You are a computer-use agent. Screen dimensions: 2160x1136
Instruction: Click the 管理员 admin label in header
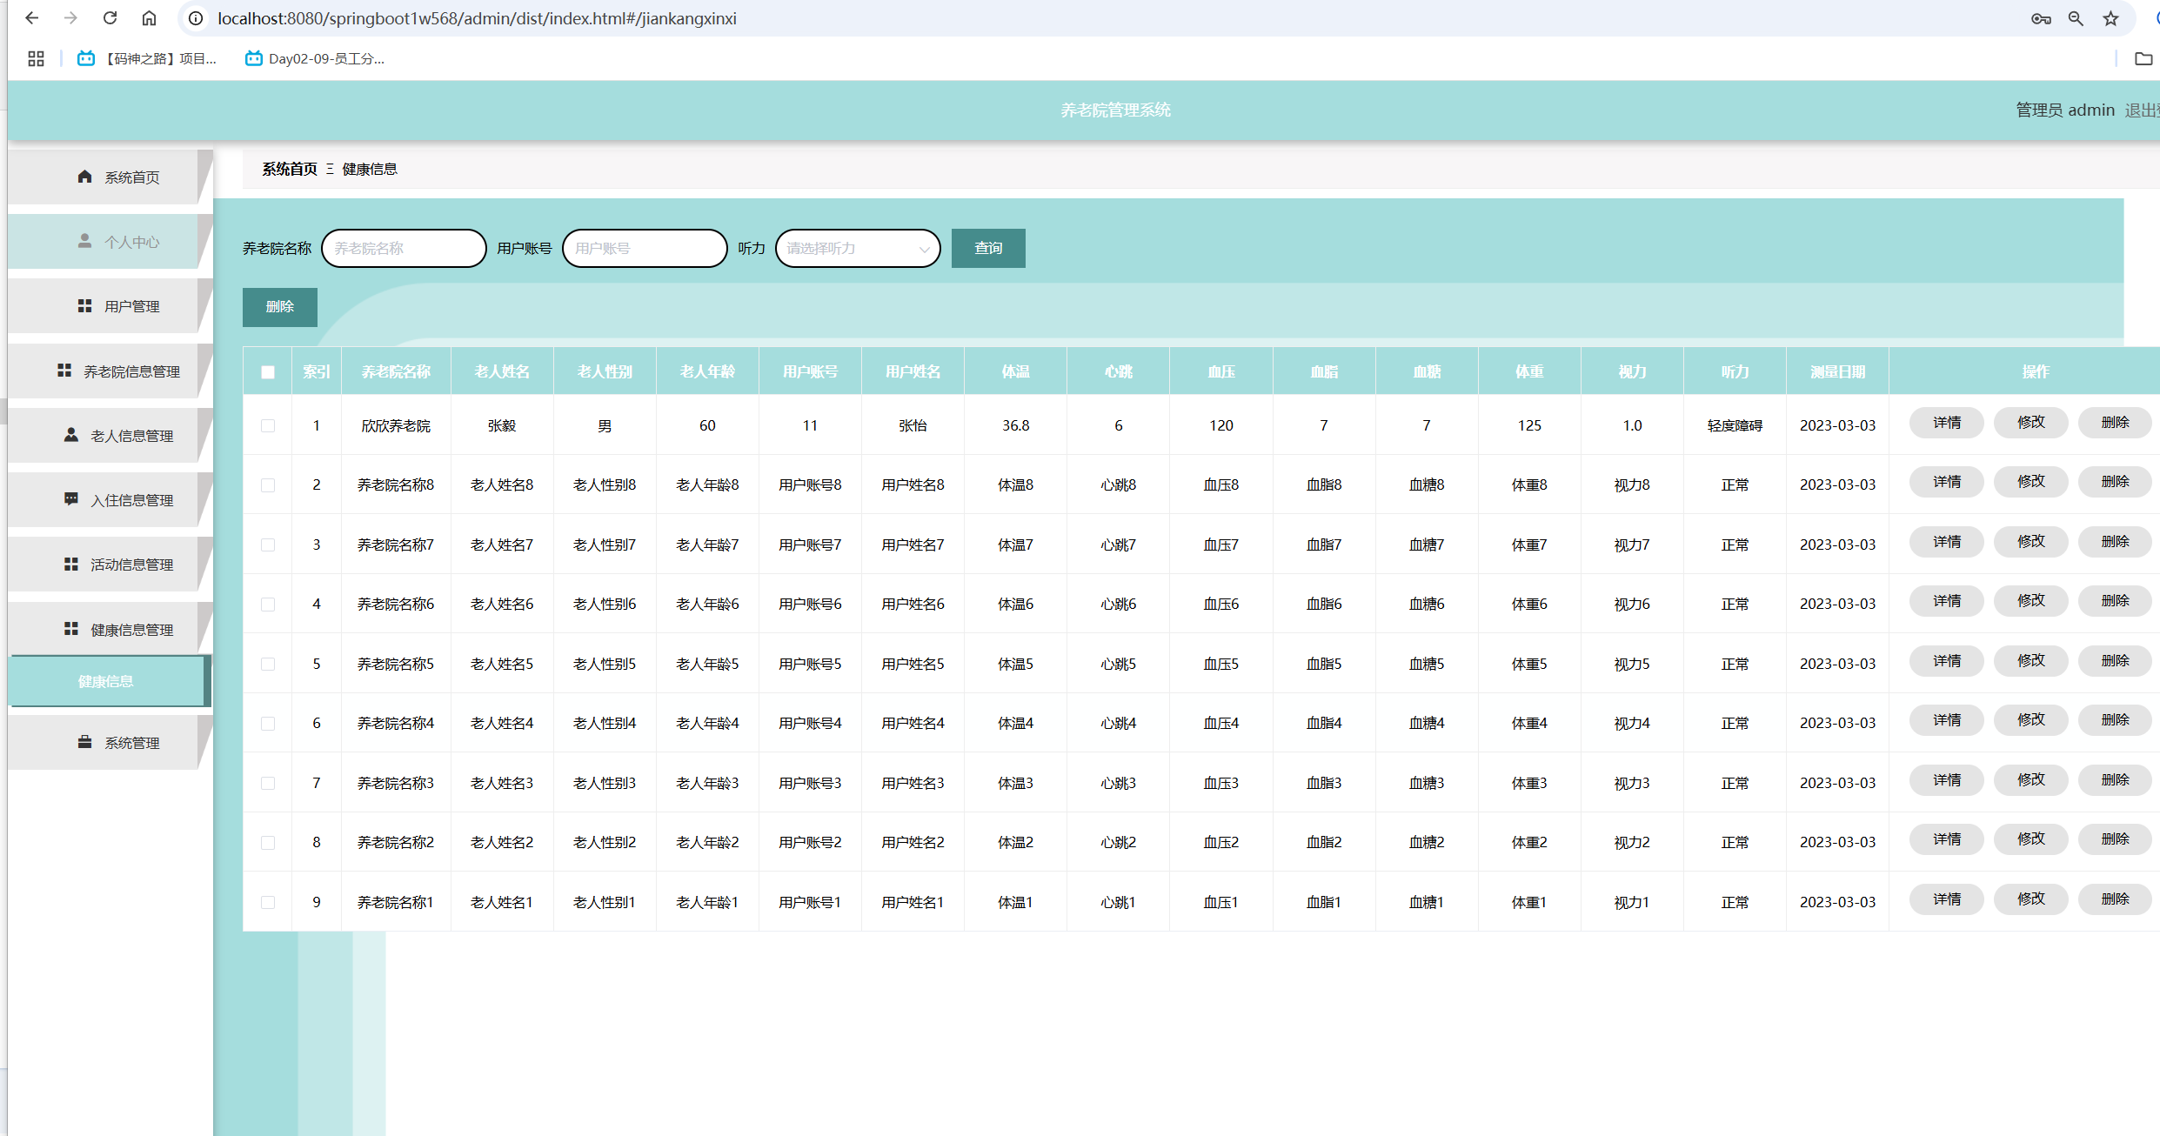(2065, 110)
